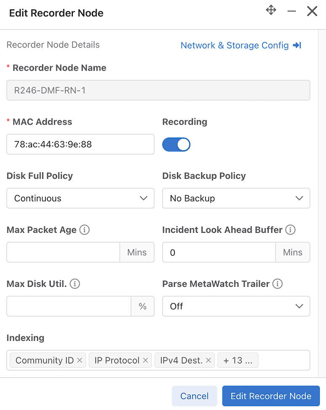Close the Edit Recorder Node dialog

(312, 11)
